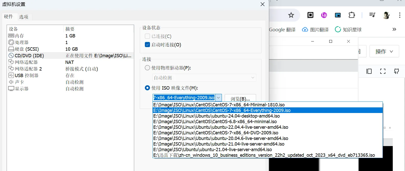Click the ISO file path input field
405x171 pixels.
(x=184, y=98)
